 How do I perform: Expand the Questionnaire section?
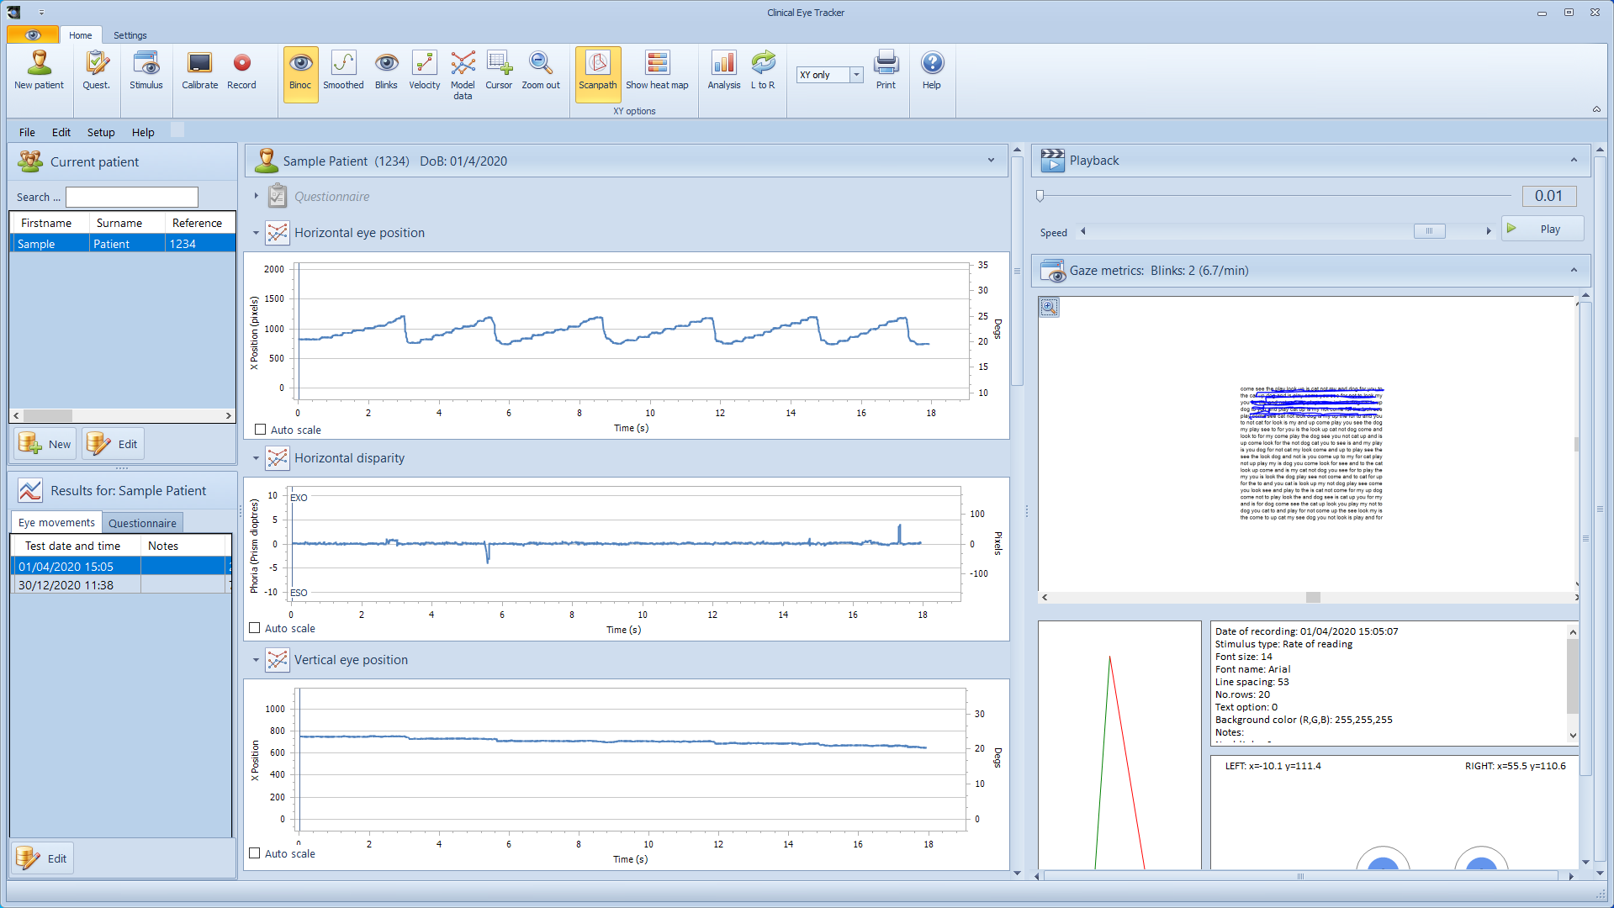[257, 196]
